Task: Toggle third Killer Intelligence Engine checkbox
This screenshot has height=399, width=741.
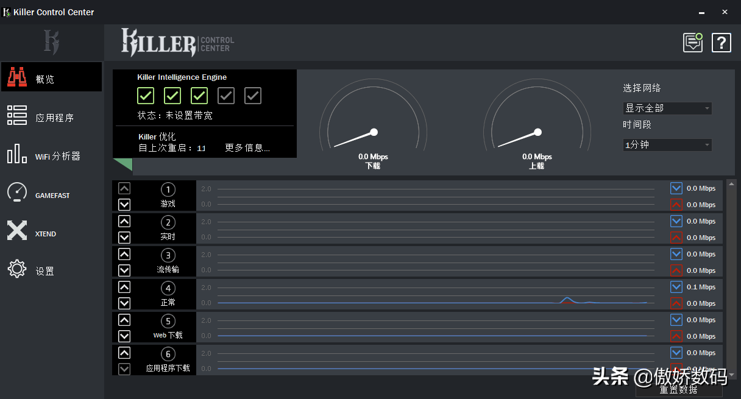Action: 199,96
